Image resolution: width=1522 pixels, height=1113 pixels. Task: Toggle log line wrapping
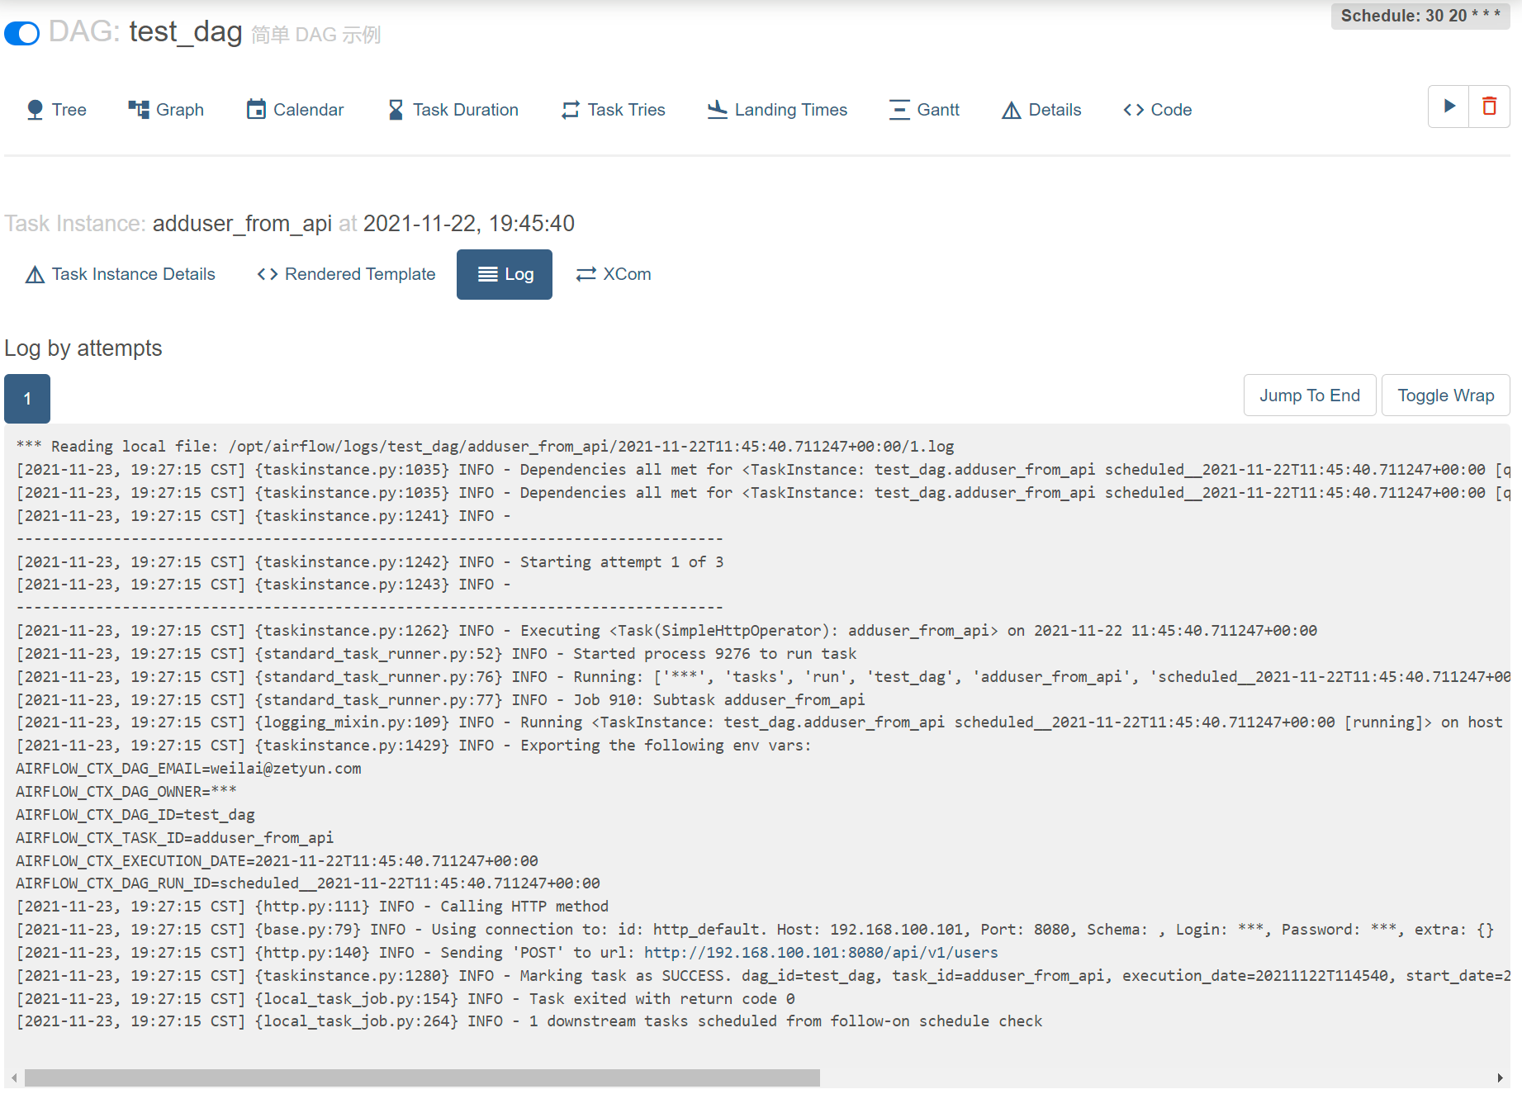1445,395
